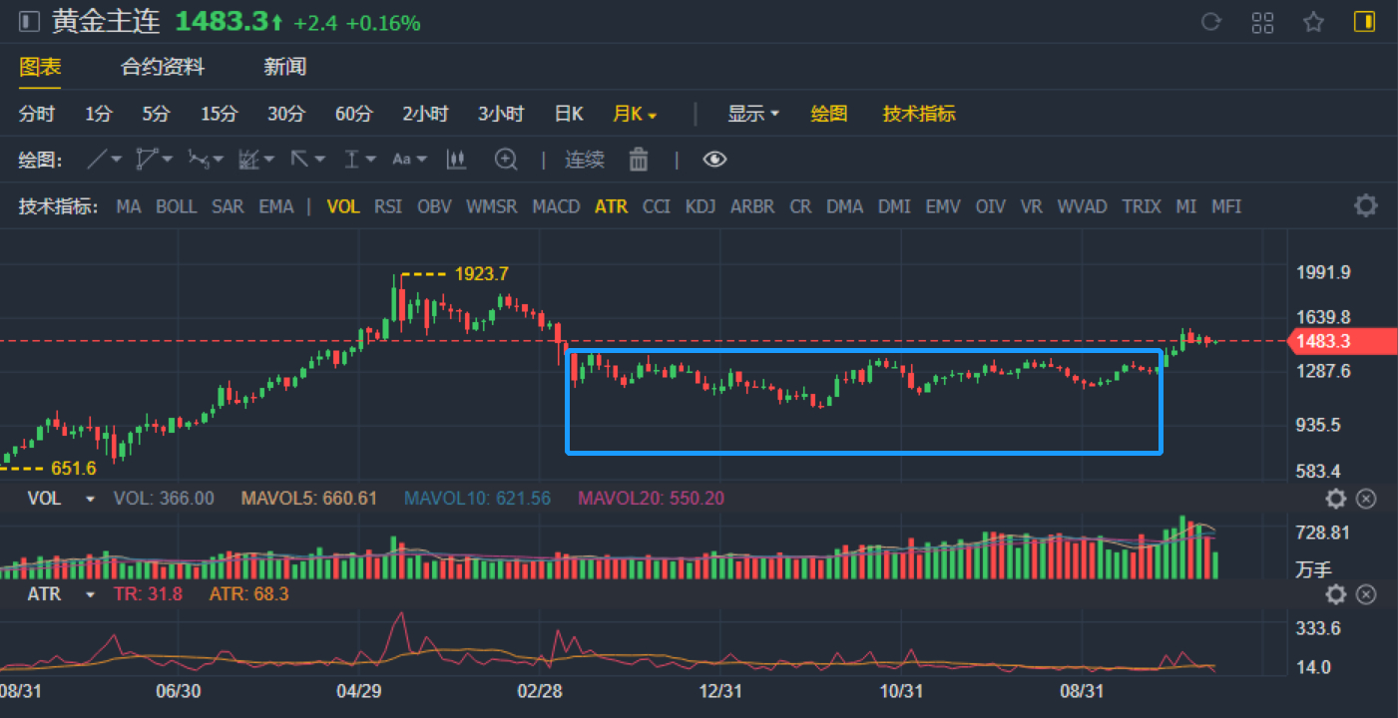The width and height of the screenshot is (1398, 718).
Task: Open the indicator settings gear icon
Action: [x=1365, y=206]
